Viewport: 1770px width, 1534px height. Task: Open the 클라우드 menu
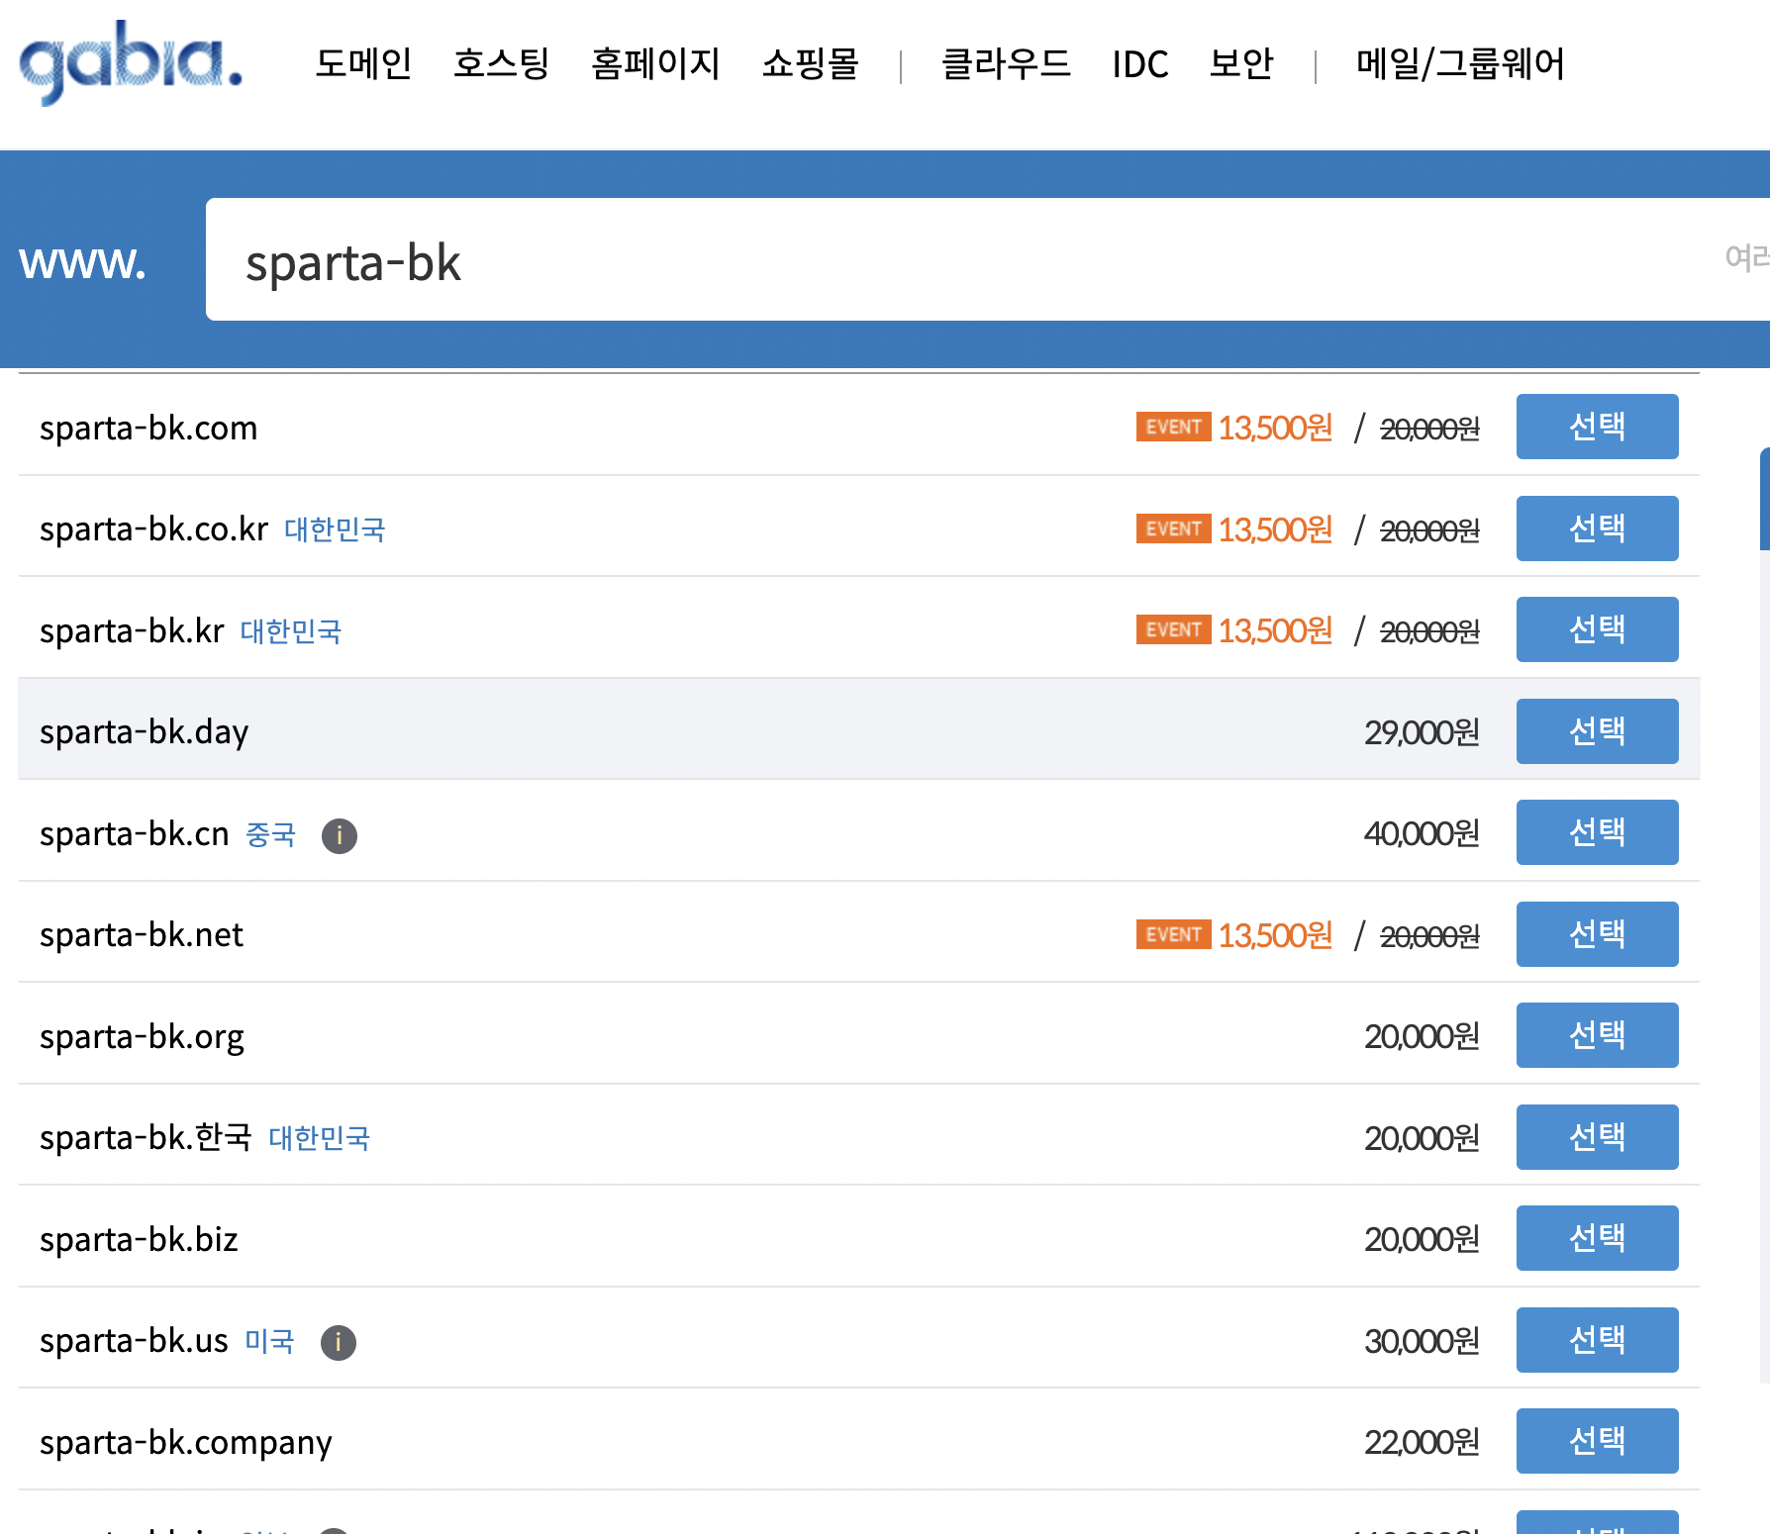[x=1006, y=63]
